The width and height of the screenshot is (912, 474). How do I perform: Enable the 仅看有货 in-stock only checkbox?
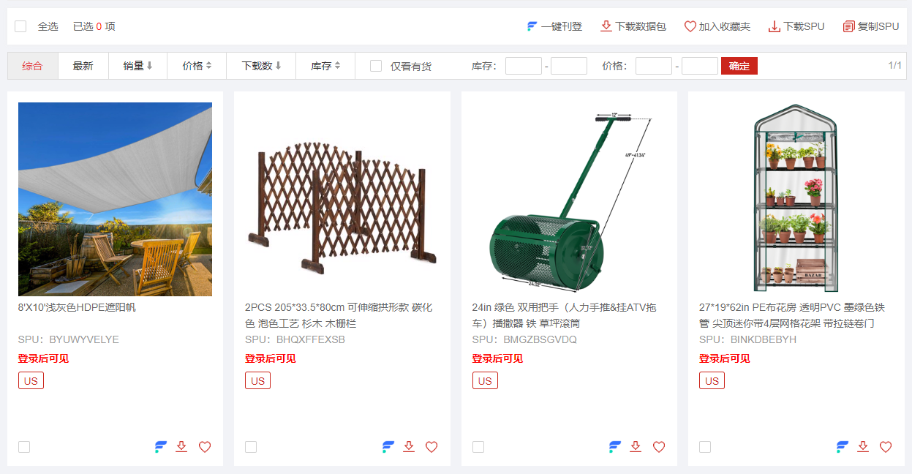(x=376, y=66)
